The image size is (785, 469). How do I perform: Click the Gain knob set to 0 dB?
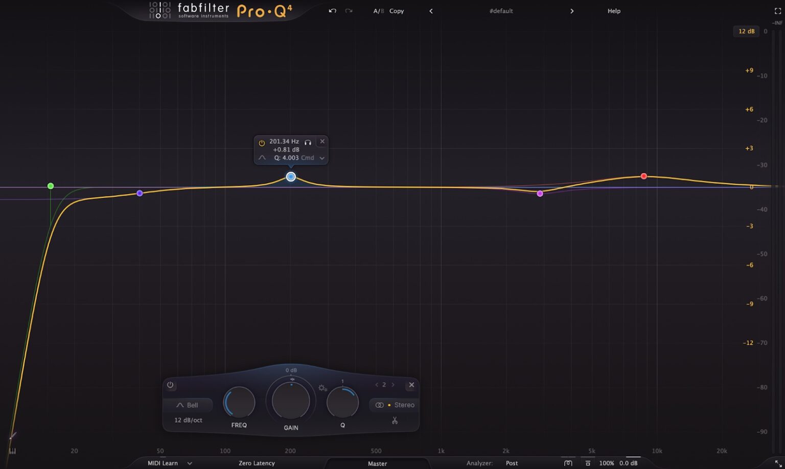pos(290,402)
